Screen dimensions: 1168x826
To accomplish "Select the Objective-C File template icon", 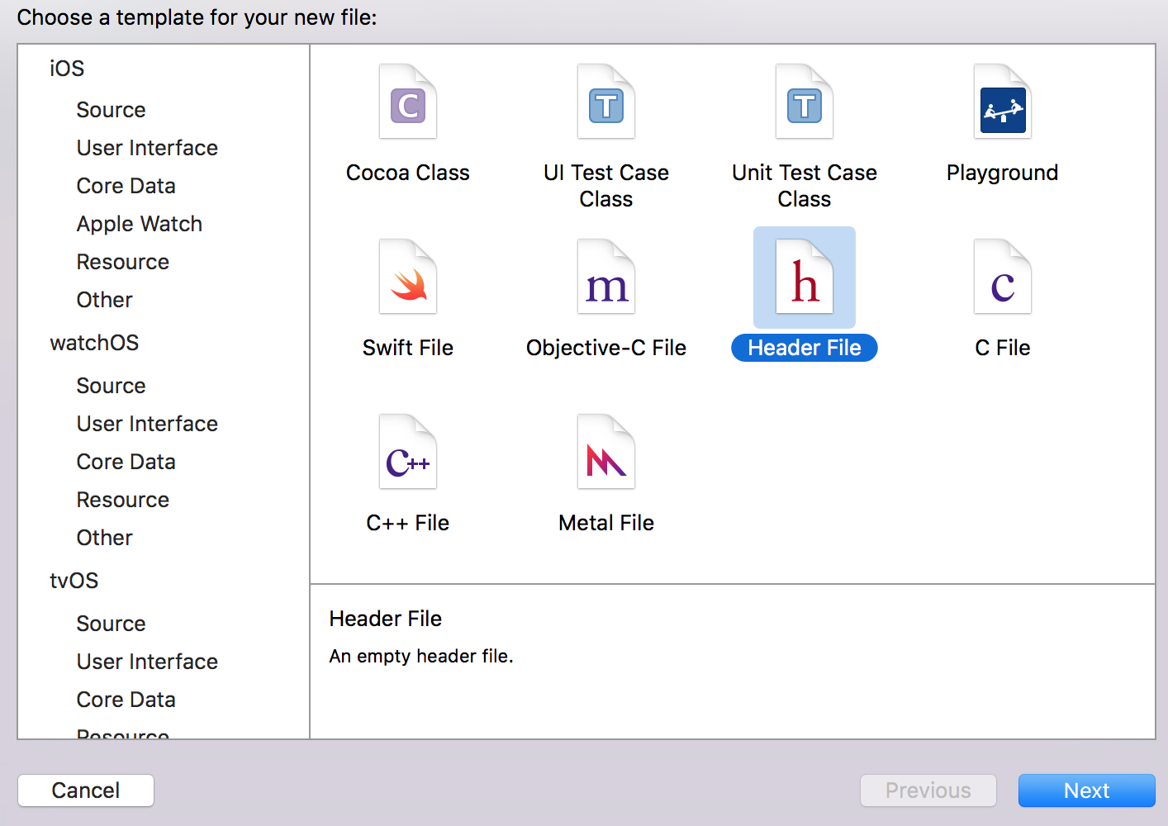I will pyautogui.click(x=606, y=277).
